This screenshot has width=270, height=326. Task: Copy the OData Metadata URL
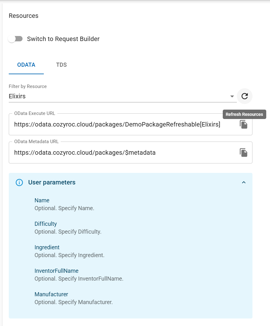tap(243, 153)
